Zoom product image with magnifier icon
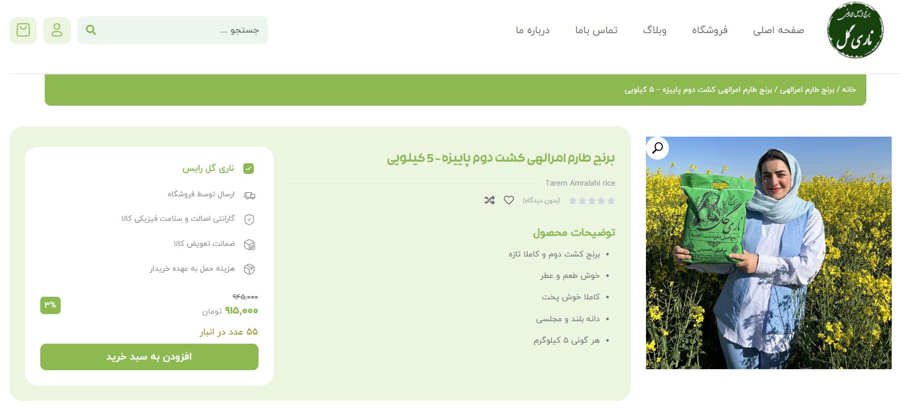This screenshot has height=412, width=907. [x=658, y=148]
